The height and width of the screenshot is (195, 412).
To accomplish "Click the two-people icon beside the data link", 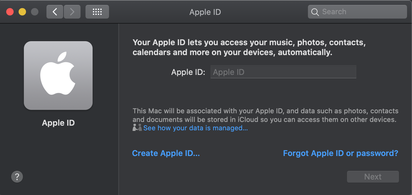I will (x=137, y=127).
